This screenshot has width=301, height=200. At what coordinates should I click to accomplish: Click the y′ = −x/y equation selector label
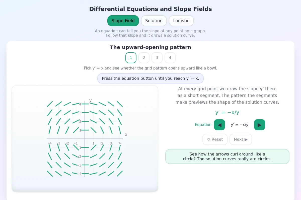point(240,125)
